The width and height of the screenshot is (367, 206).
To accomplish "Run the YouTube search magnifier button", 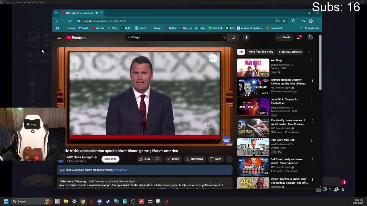I will pyautogui.click(x=233, y=37).
